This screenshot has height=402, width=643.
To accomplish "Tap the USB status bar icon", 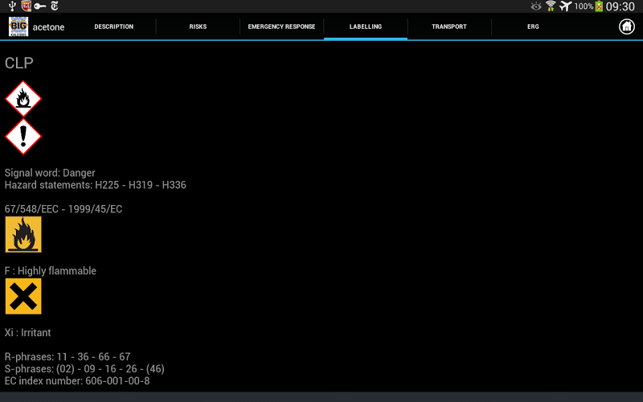I will tap(12, 6).
